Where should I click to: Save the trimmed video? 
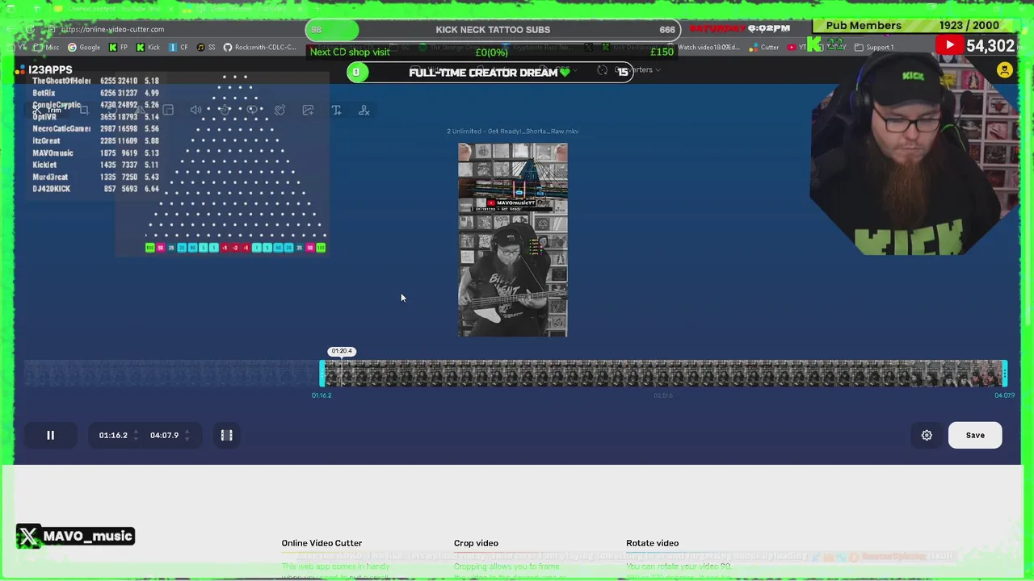tap(975, 435)
